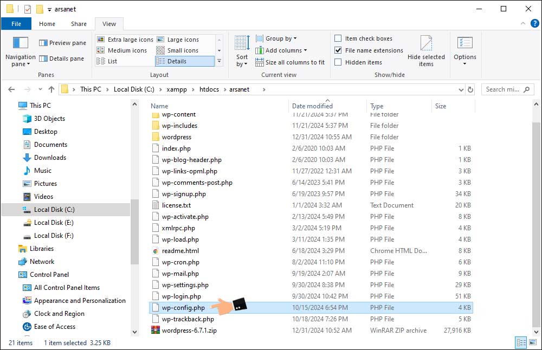Click Size all columns to fit

click(x=290, y=62)
